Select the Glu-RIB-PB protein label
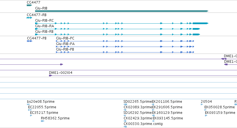The width and height of the screenshot is (237, 128). click(x=65, y=49)
